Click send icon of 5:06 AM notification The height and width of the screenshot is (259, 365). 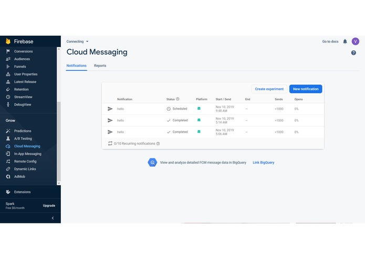(110, 132)
